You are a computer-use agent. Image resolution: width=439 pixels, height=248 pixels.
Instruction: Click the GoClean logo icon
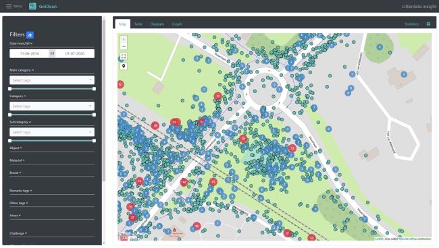[x=32, y=6]
